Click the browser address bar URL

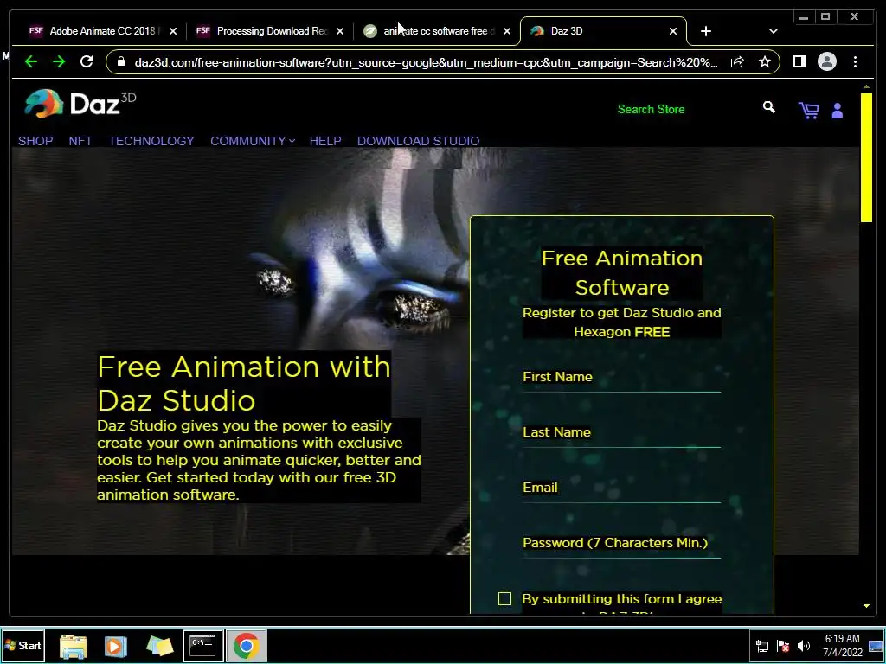point(426,62)
